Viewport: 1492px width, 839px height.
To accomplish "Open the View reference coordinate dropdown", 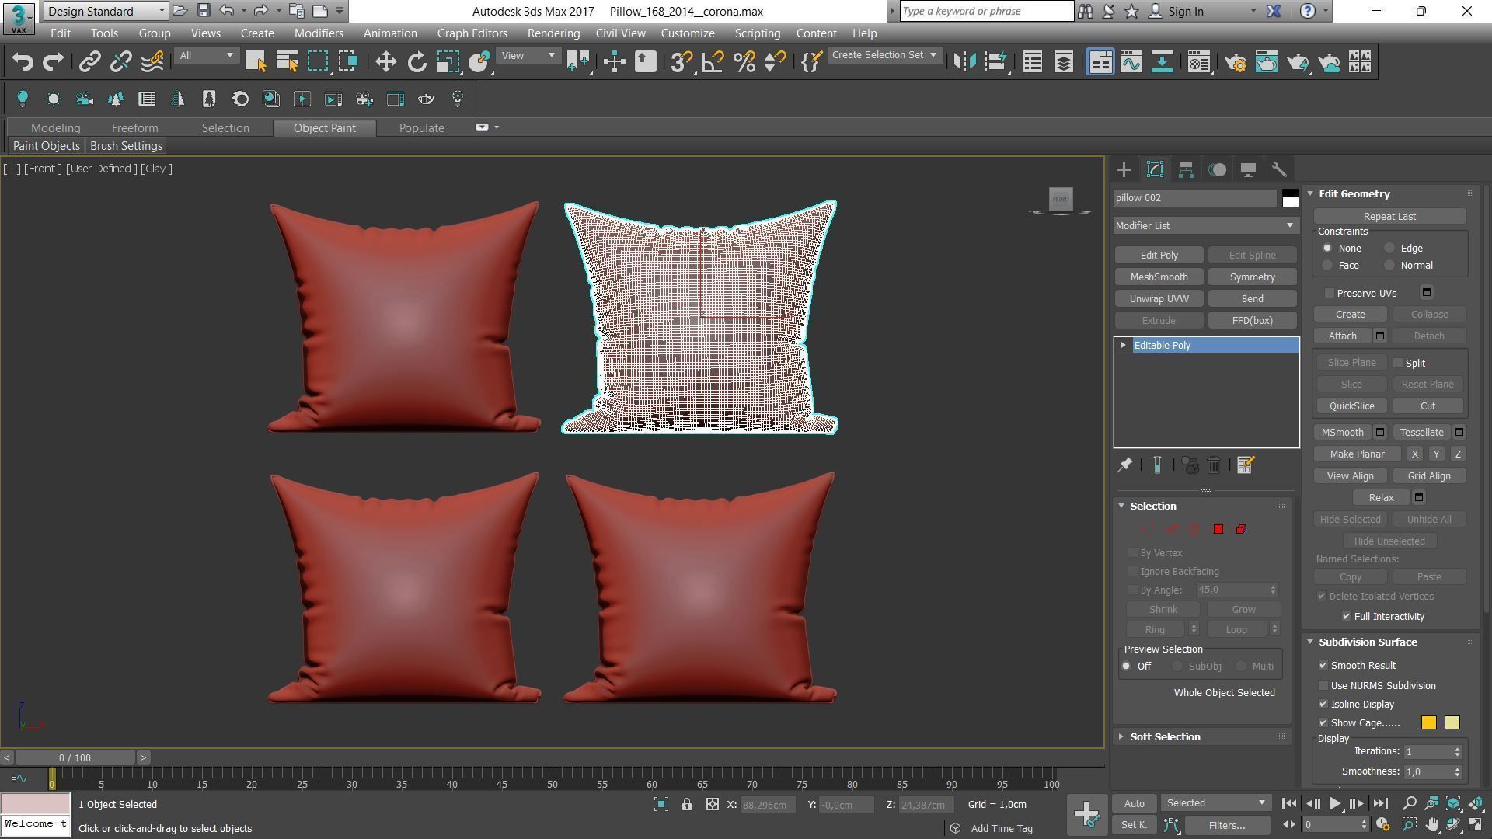I will pyautogui.click(x=528, y=55).
